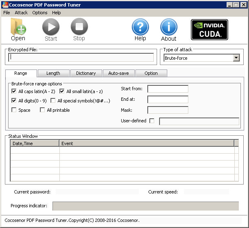Click the Status Window group label
The height and width of the screenshot is (228, 249).
click(x=23, y=136)
